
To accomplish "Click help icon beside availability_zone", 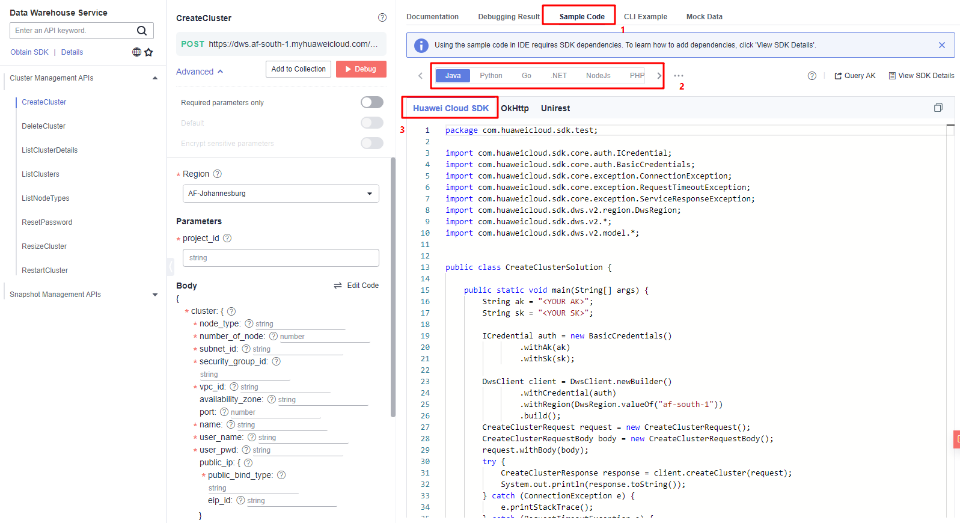I will (x=272, y=399).
